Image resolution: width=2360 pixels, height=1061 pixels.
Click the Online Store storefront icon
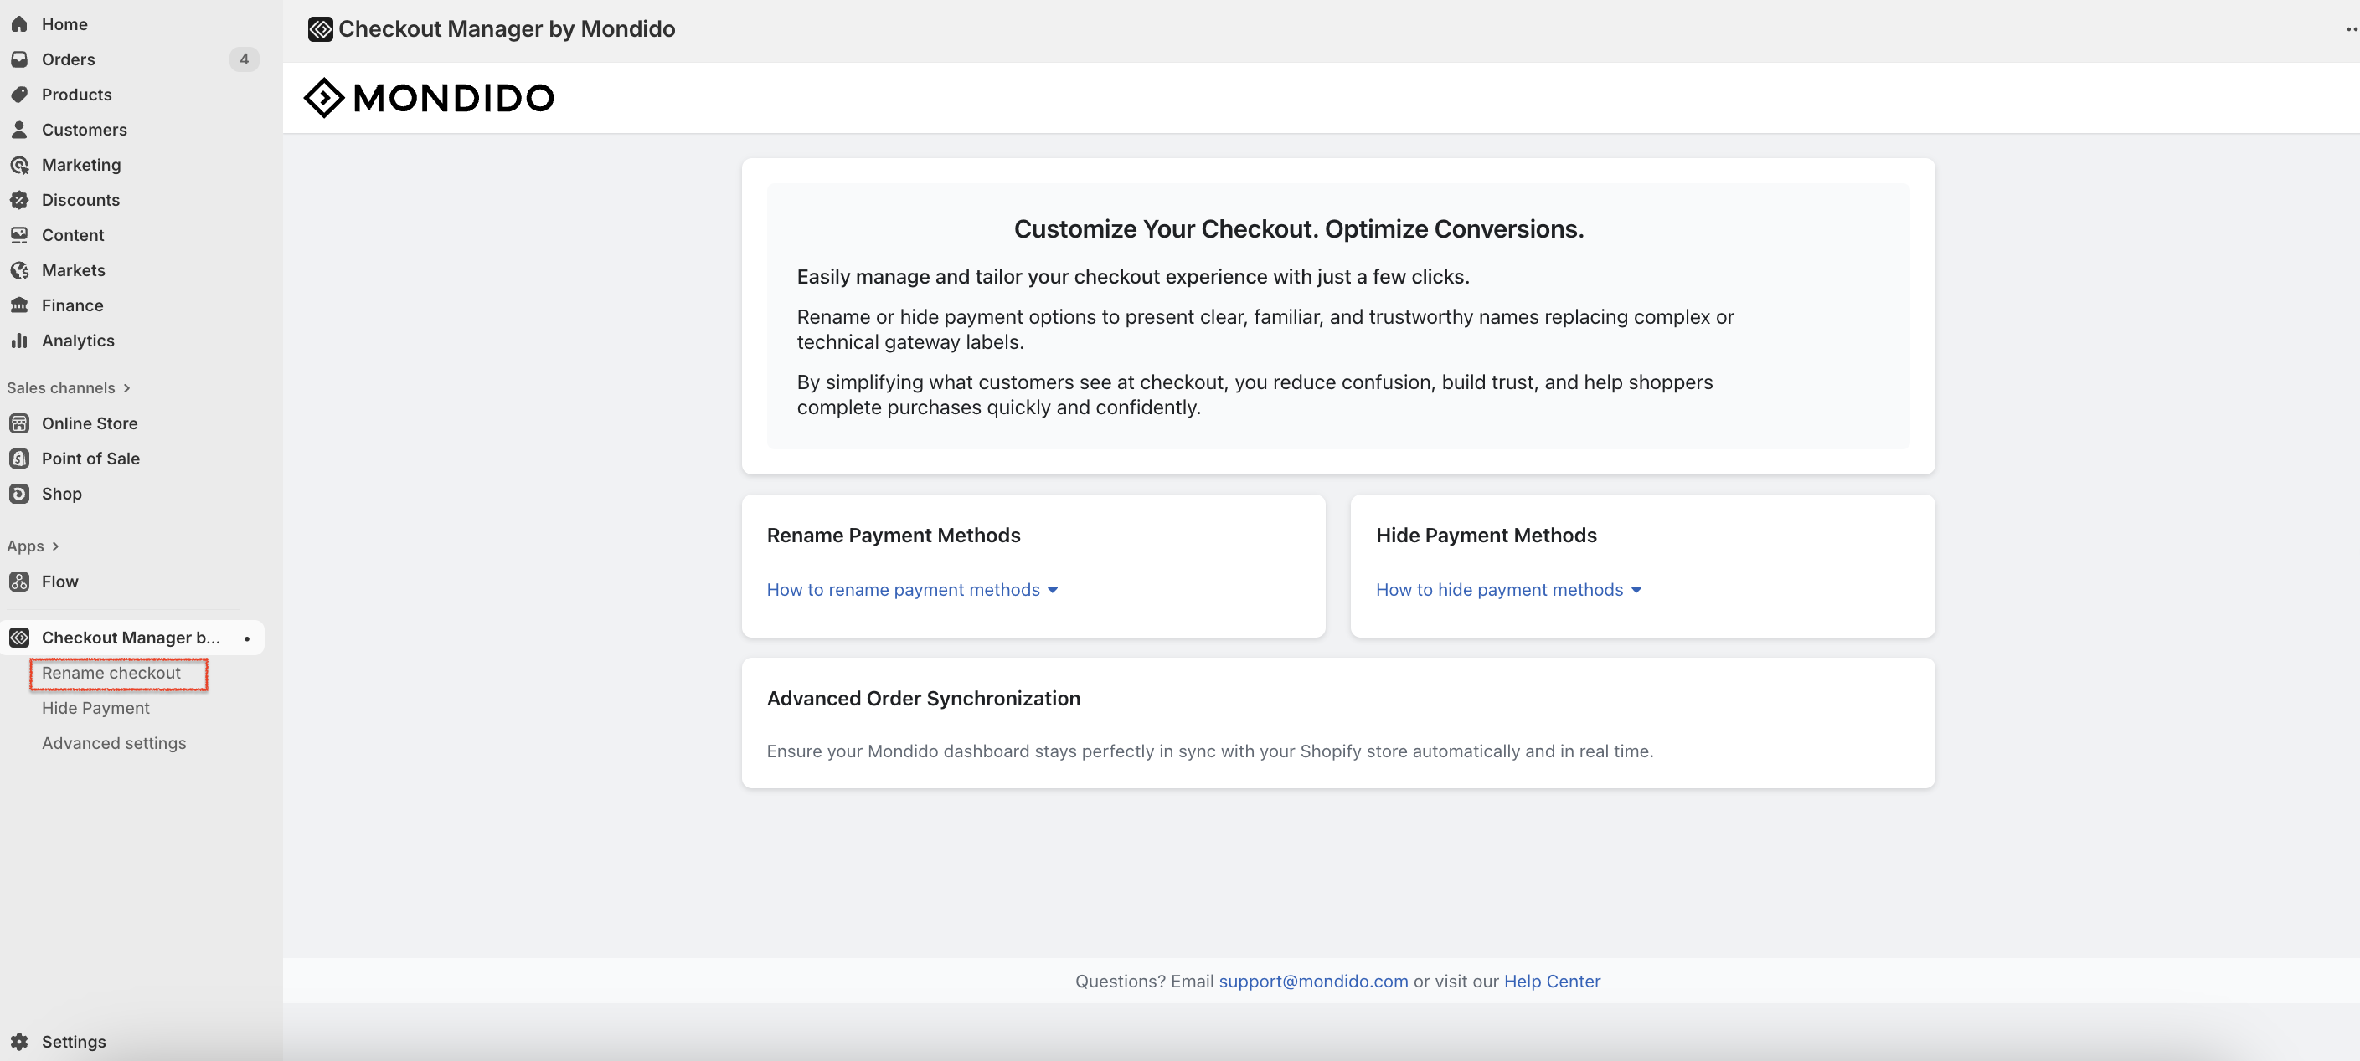(x=19, y=423)
